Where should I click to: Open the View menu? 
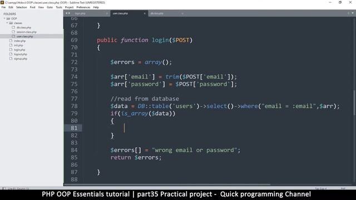(41, 7)
